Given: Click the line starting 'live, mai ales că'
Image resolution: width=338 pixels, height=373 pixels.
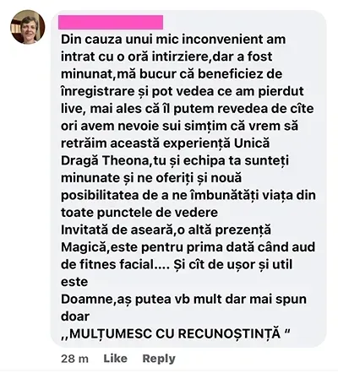Looking at the screenshot, I should pos(188,109).
